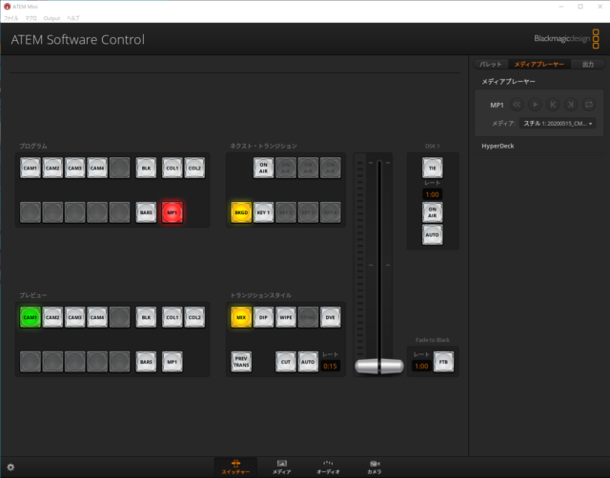
Task: Select red MP1 on Program bus
Action: click(x=172, y=212)
